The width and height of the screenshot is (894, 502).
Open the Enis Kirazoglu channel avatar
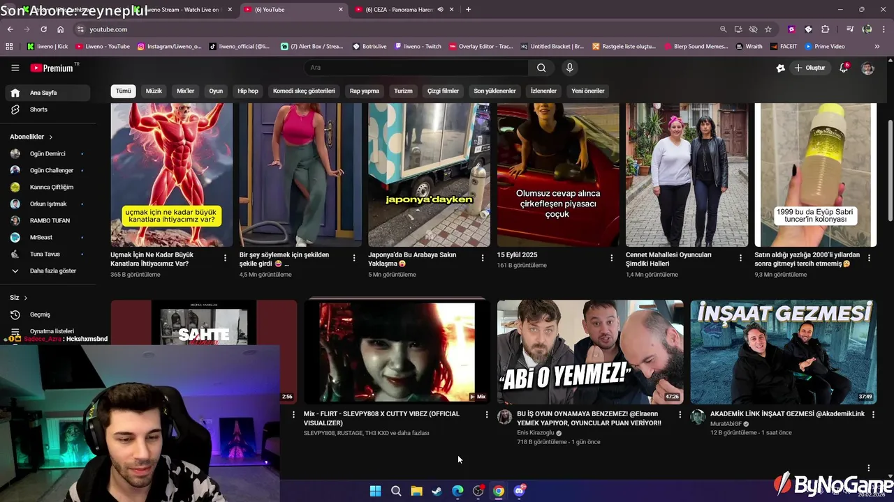point(504,417)
